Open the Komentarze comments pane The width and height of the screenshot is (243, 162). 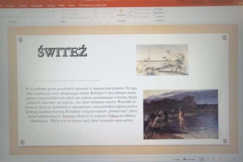pos(190,159)
